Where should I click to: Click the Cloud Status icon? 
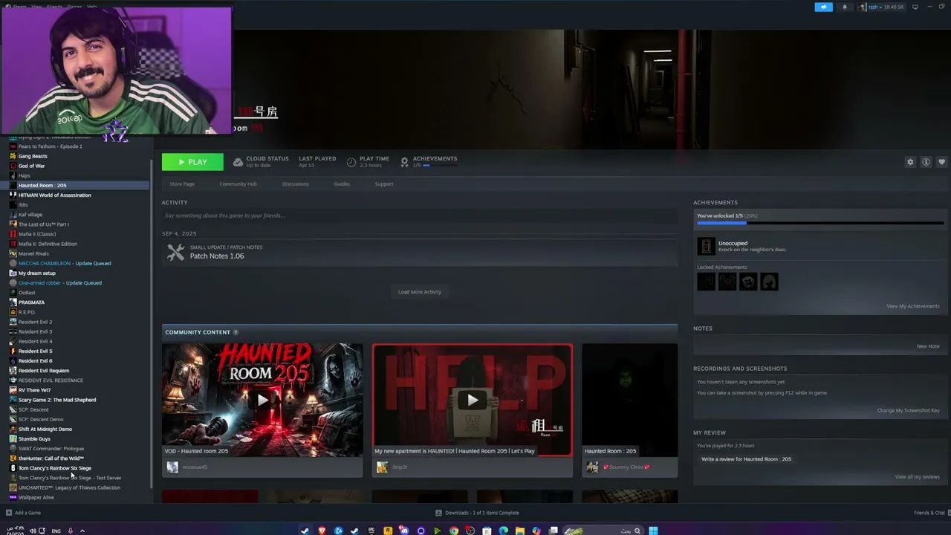[238, 161]
